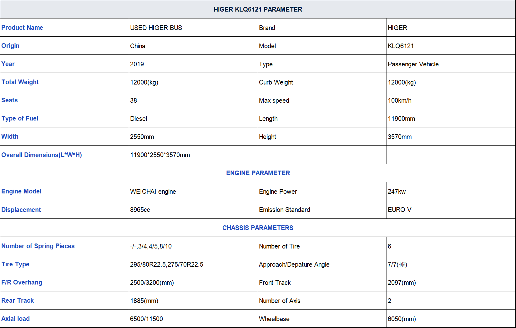Select the KLQ6121 model value cell
The image size is (516, 328).
[401, 46]
